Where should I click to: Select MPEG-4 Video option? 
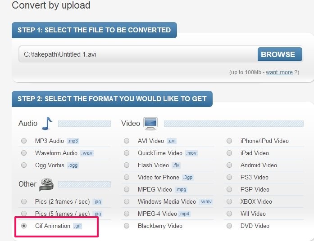(x=127, y=214)
